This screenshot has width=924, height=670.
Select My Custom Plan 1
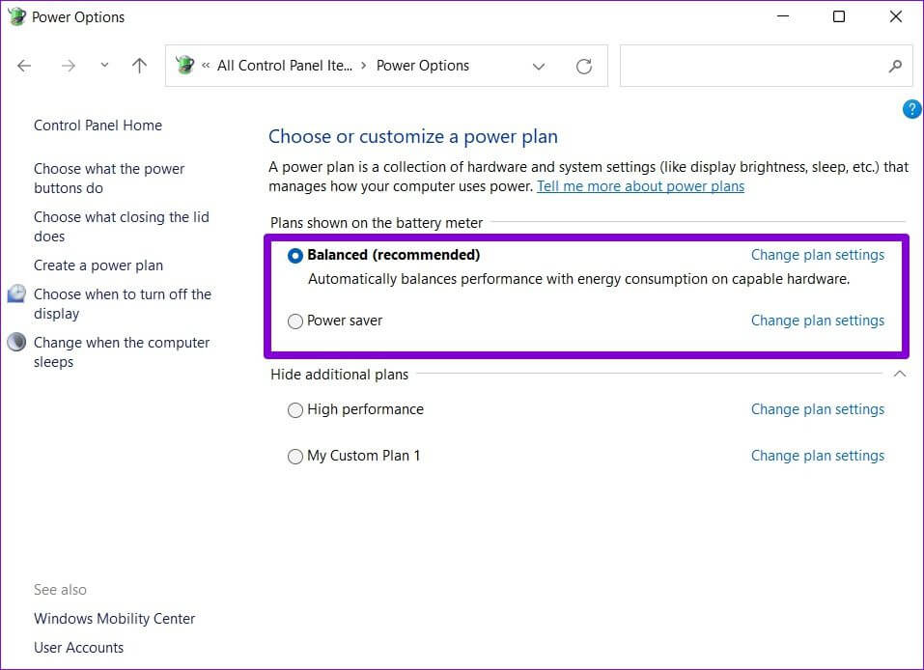pos(295,457)
